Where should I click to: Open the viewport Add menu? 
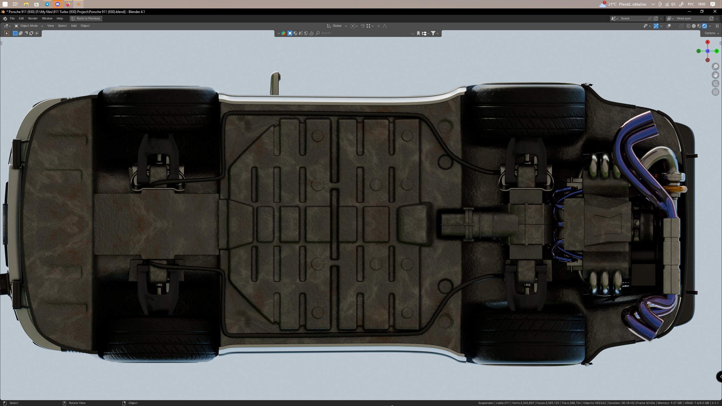74,26
